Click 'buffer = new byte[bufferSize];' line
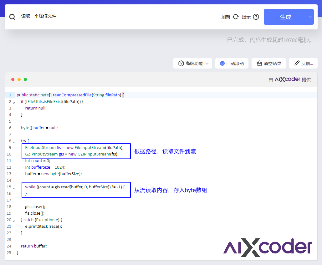Viewport: 322px width, 265px height. [54, 174]
